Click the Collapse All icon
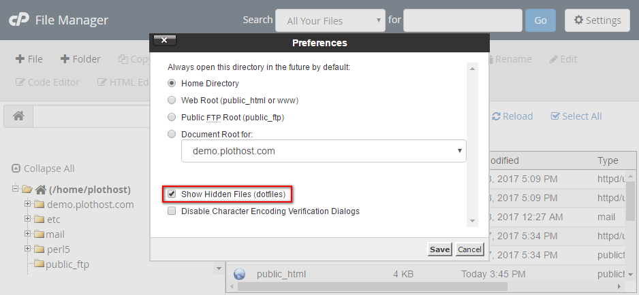This screenshot has width=639, height=295. [x=16, y=169]
